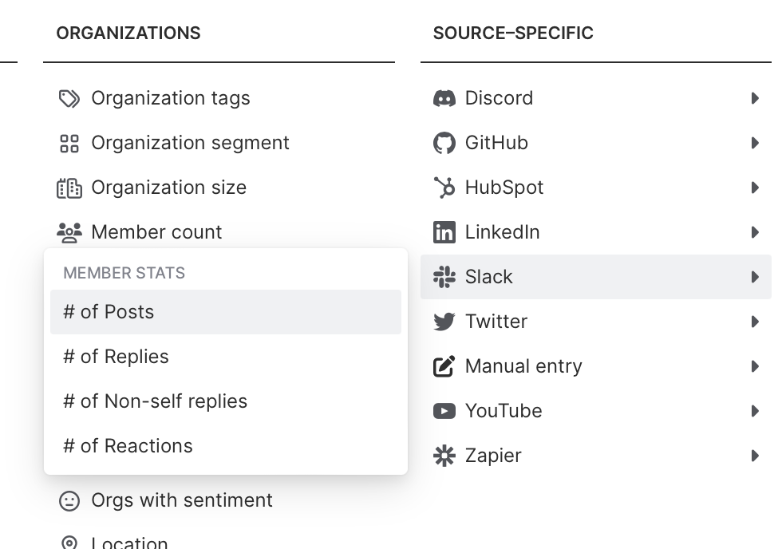Select the '# of Posts' option
The width and height of the screenshot is (782, 549).
click(x=225, y=312)
